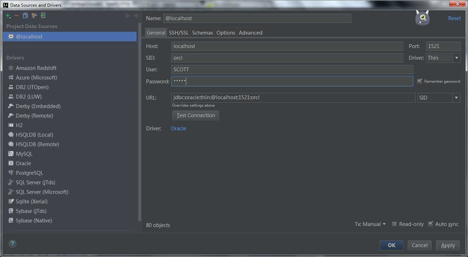468x257 pixels.
Task: Enable the Read-only checkbox
Action: click(x=395, y=224)
